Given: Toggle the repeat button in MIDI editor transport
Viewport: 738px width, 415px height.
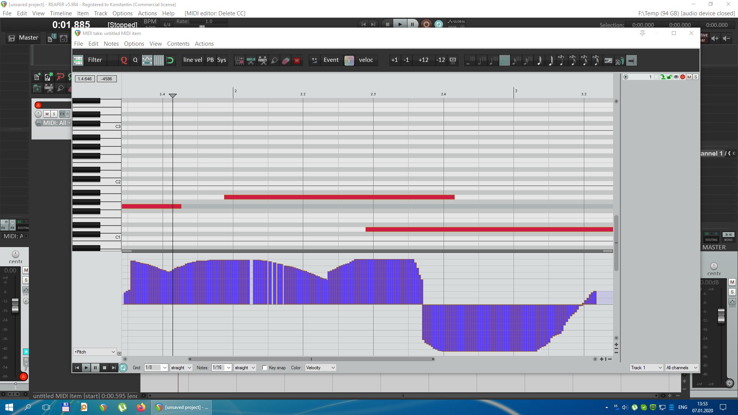Looking at the screenshot, I should point(123,368).
